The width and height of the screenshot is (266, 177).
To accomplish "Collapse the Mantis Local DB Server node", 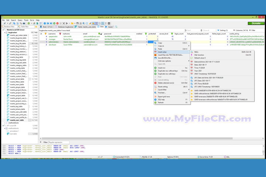I will (x=3, y=30).
